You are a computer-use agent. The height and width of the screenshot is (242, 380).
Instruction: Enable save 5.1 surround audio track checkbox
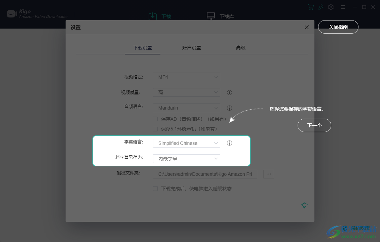pyautogui.click(x=155, y=129)
